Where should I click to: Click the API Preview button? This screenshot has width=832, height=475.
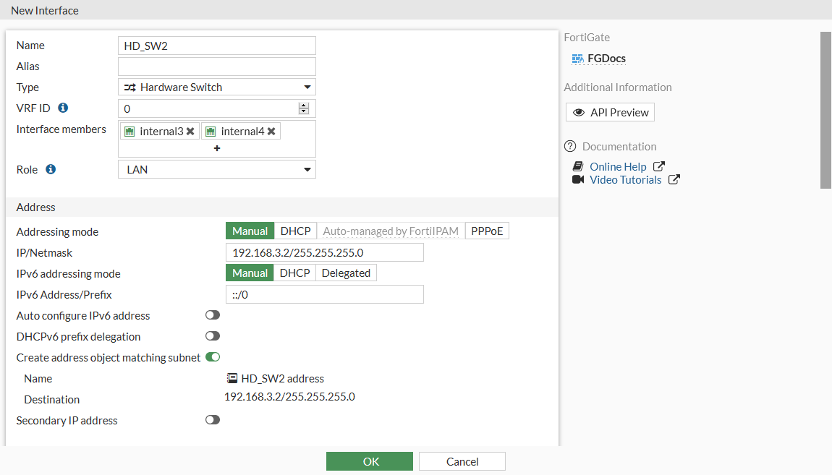point(610,111)
